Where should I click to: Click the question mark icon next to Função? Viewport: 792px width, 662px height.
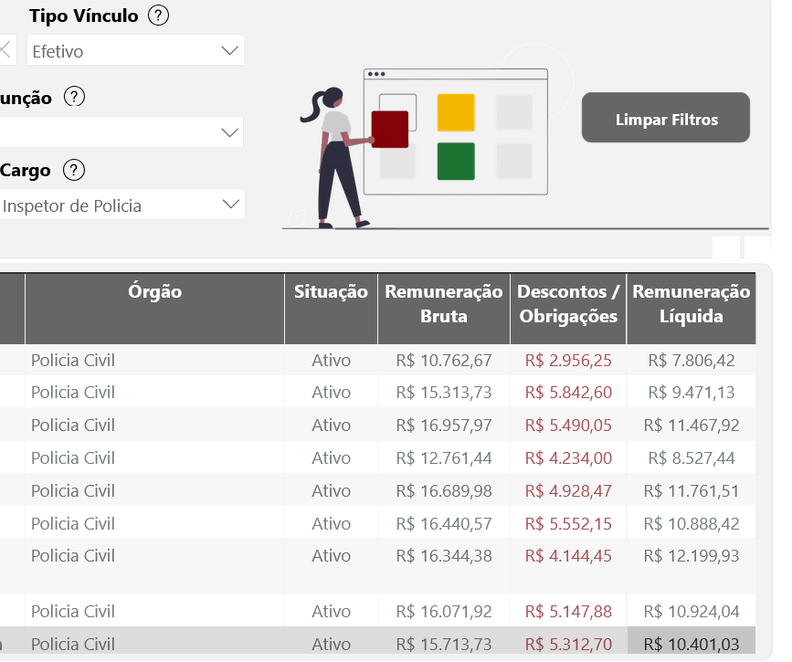(74, 97)
